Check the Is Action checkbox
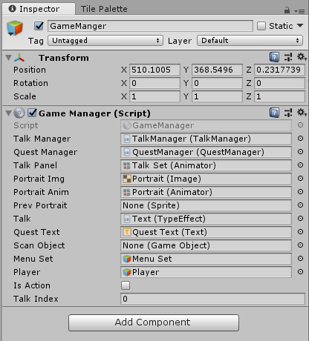309x341 pixels. click(126, 285)
